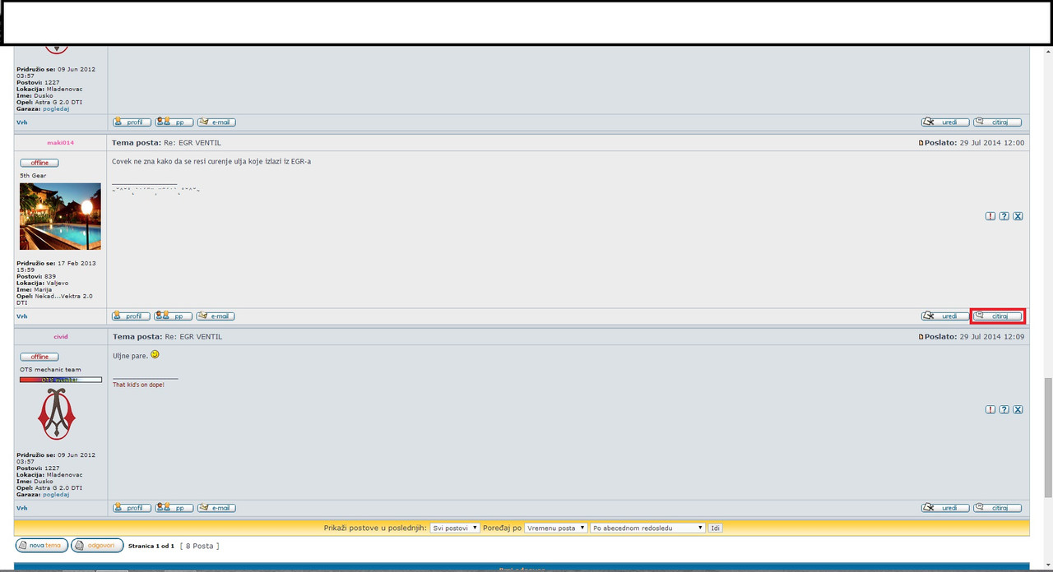Open 'pogledaj' garage link above maki014's post
Image resolution: width=1053 pixels, height=572 pixels.
(56, 108)
